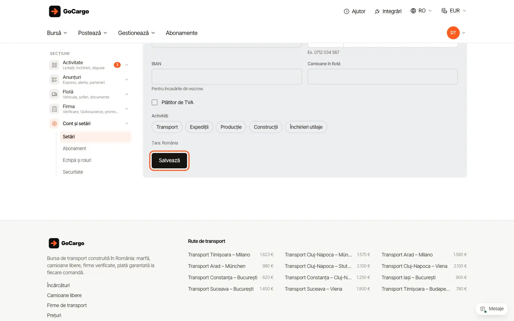
Task: Click the Firma building icon
Action: (54, 109)
